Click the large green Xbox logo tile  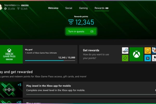click(136, 54)
